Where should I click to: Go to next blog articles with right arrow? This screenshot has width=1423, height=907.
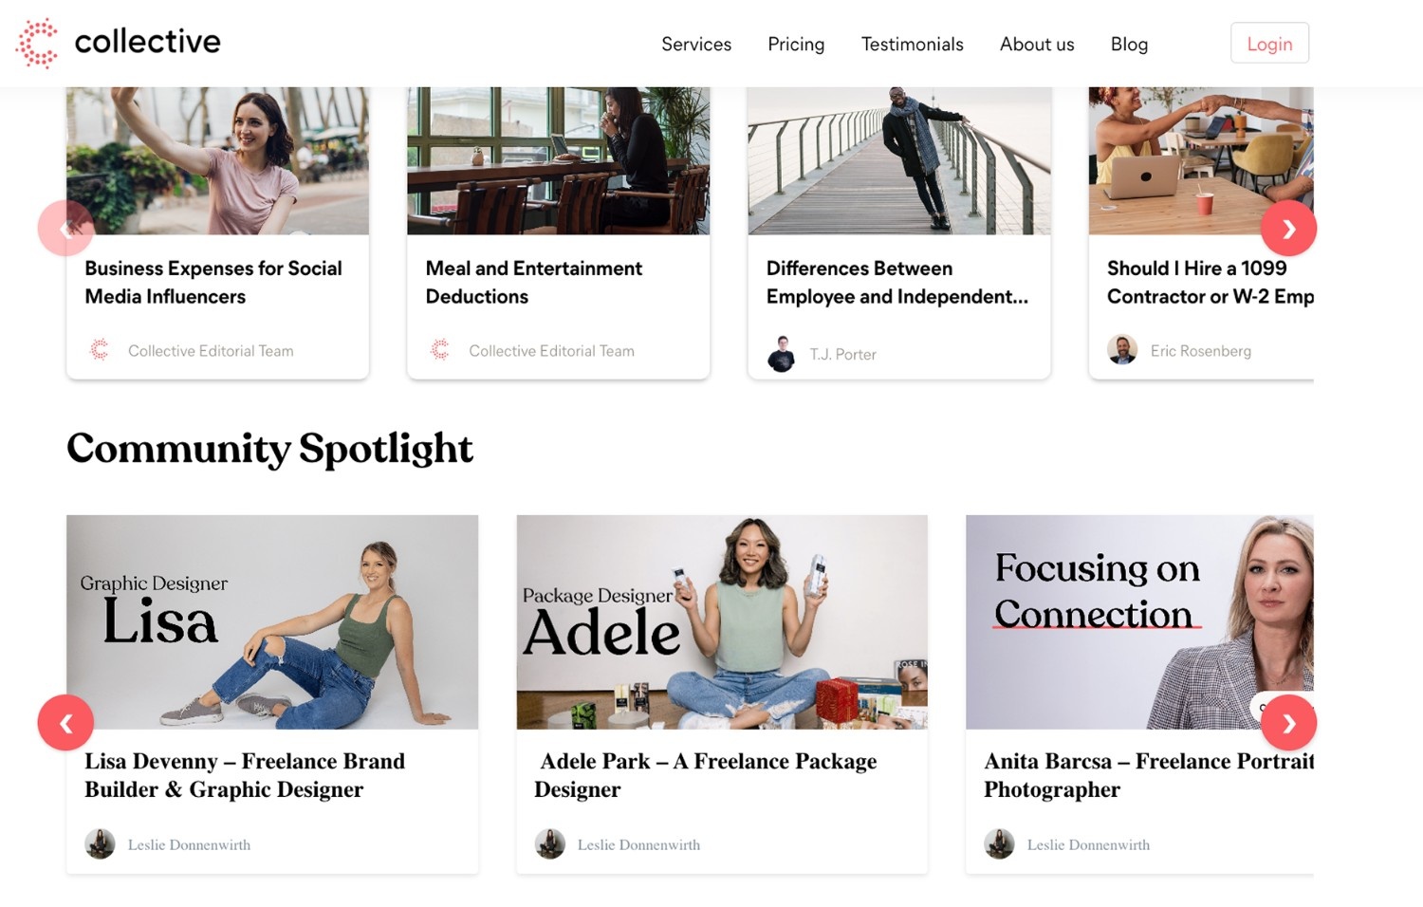point(1288,229)
